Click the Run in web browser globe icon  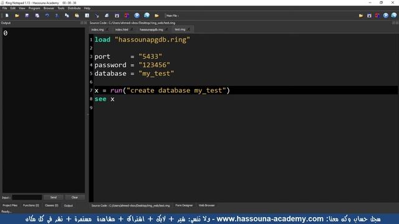click(147, 16)
